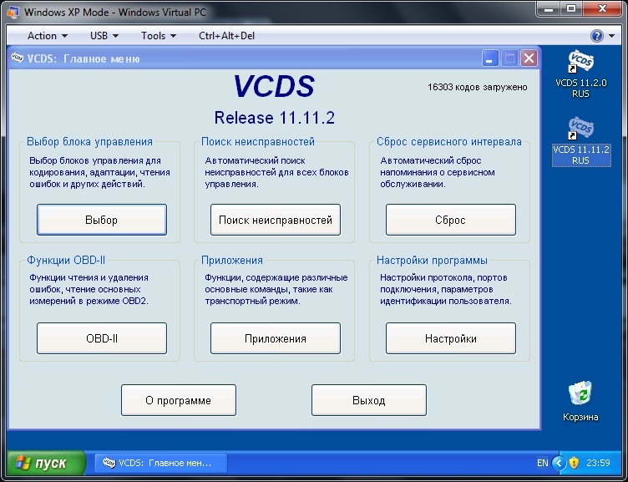This screenshot has height=482, width=628.
Task: Open the Action menu
Action: click(x=48, y=36)
